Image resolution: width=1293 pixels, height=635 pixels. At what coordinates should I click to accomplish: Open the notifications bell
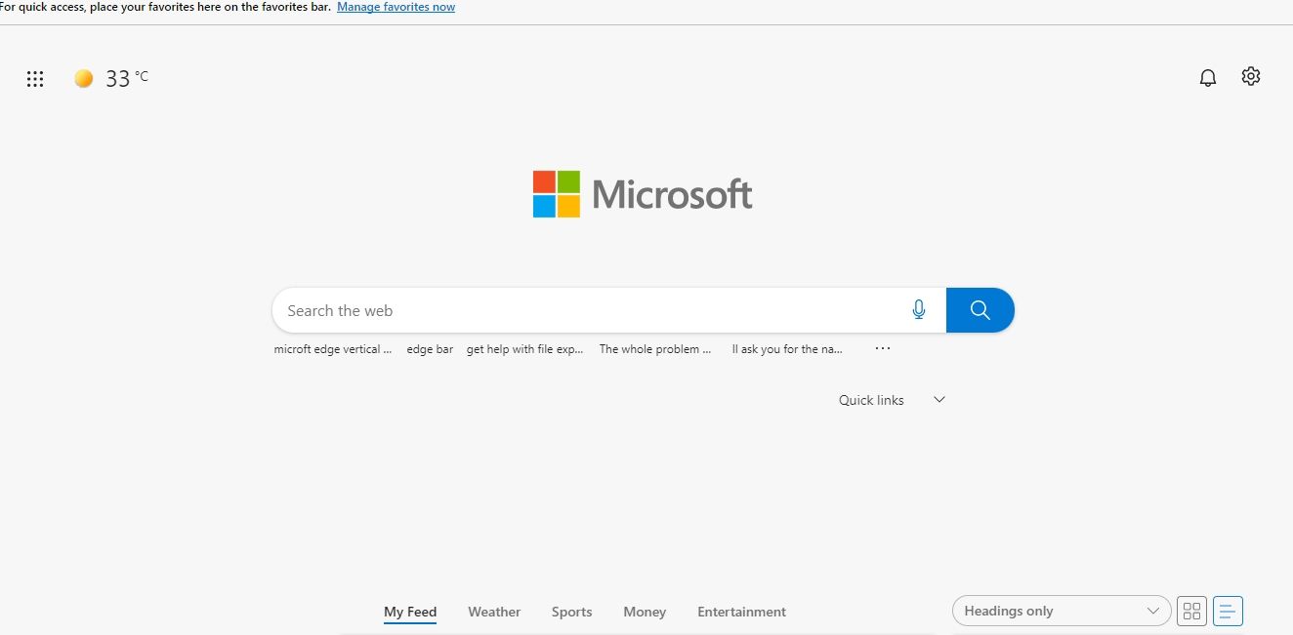pos(1208,78)
